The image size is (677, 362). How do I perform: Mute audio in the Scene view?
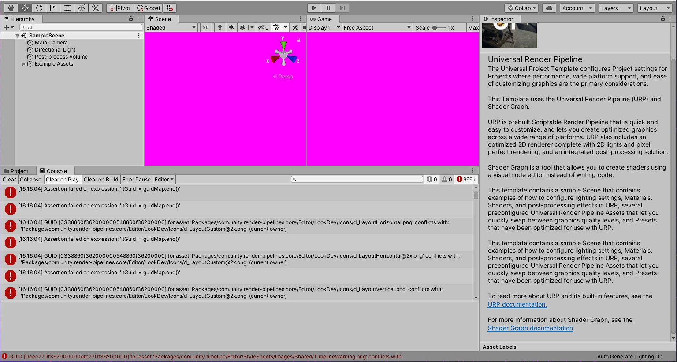pyautogui.click(x=231, y=27)
